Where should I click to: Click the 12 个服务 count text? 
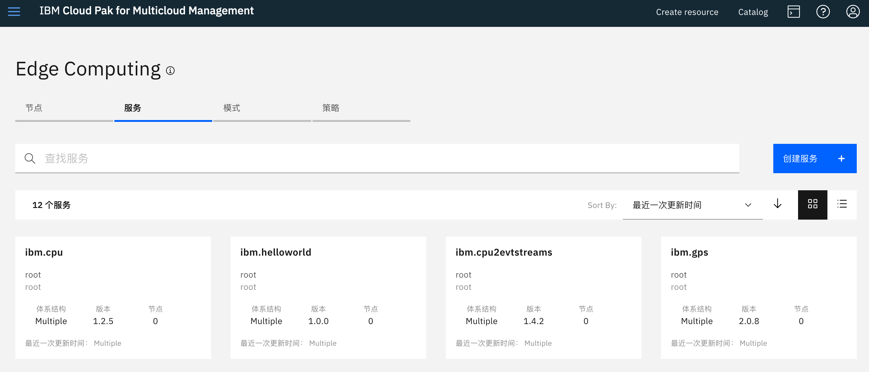click(x=51, y=205)
